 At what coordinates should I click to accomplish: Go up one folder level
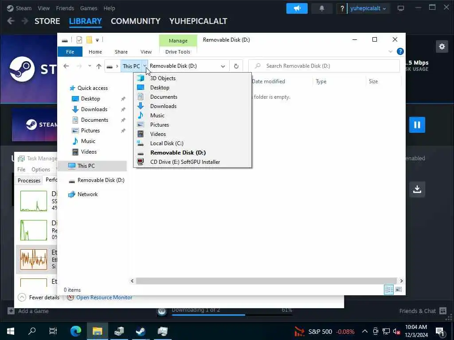[x=99, y=66]
